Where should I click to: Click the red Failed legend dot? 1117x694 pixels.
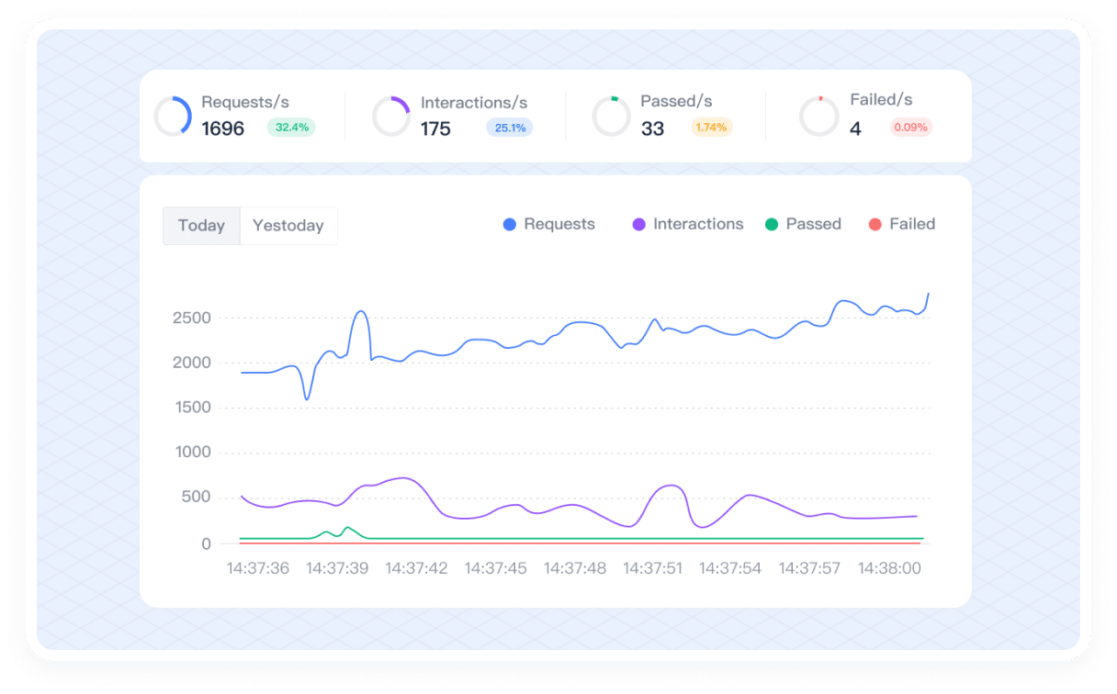[874, 225]
